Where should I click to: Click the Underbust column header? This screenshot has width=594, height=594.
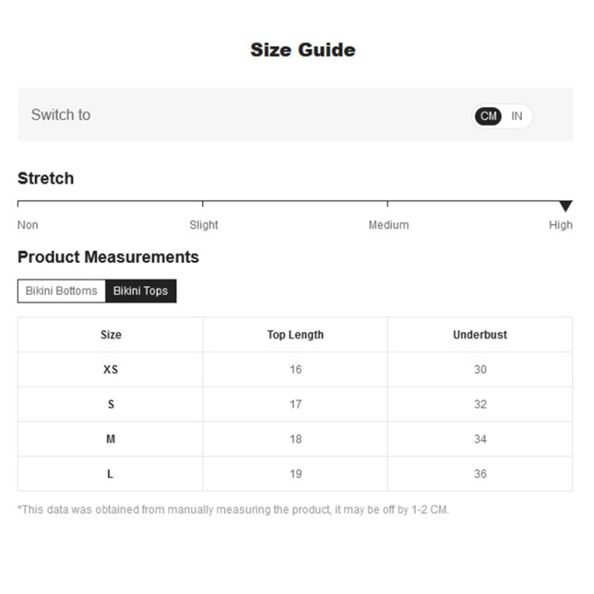[480, 335]
